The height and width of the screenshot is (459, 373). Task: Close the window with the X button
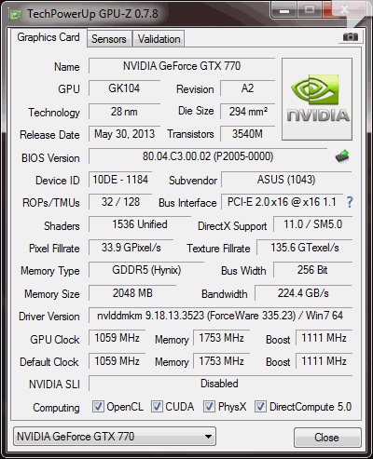tap(343, 10)
